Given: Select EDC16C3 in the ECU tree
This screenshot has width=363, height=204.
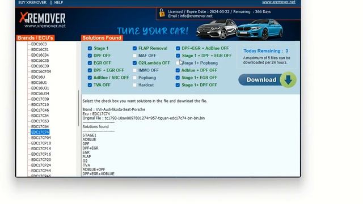Looking at the screenshot, I should [39, 44].
